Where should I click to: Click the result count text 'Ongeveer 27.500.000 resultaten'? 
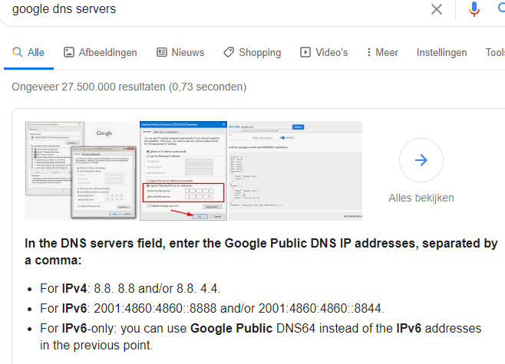[88, 87]
